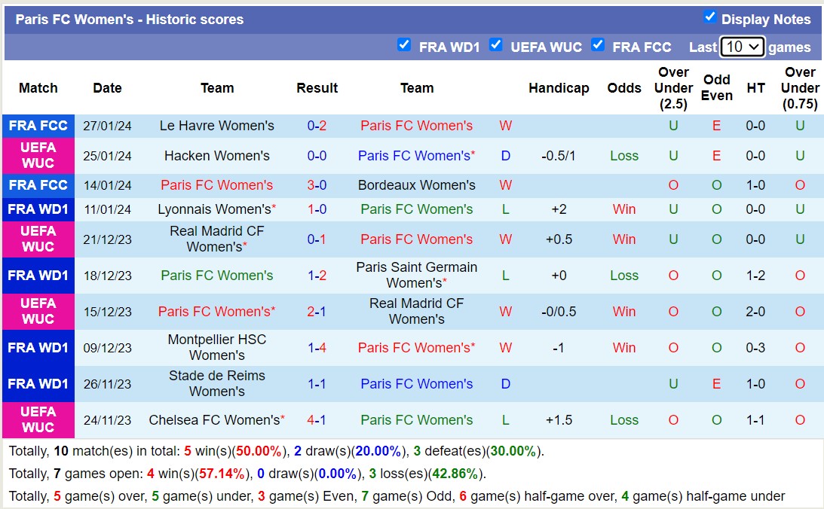Click the 3-0 result against Bordeaux
This screenshot has height=509, width=824.
tap(317, 185)
